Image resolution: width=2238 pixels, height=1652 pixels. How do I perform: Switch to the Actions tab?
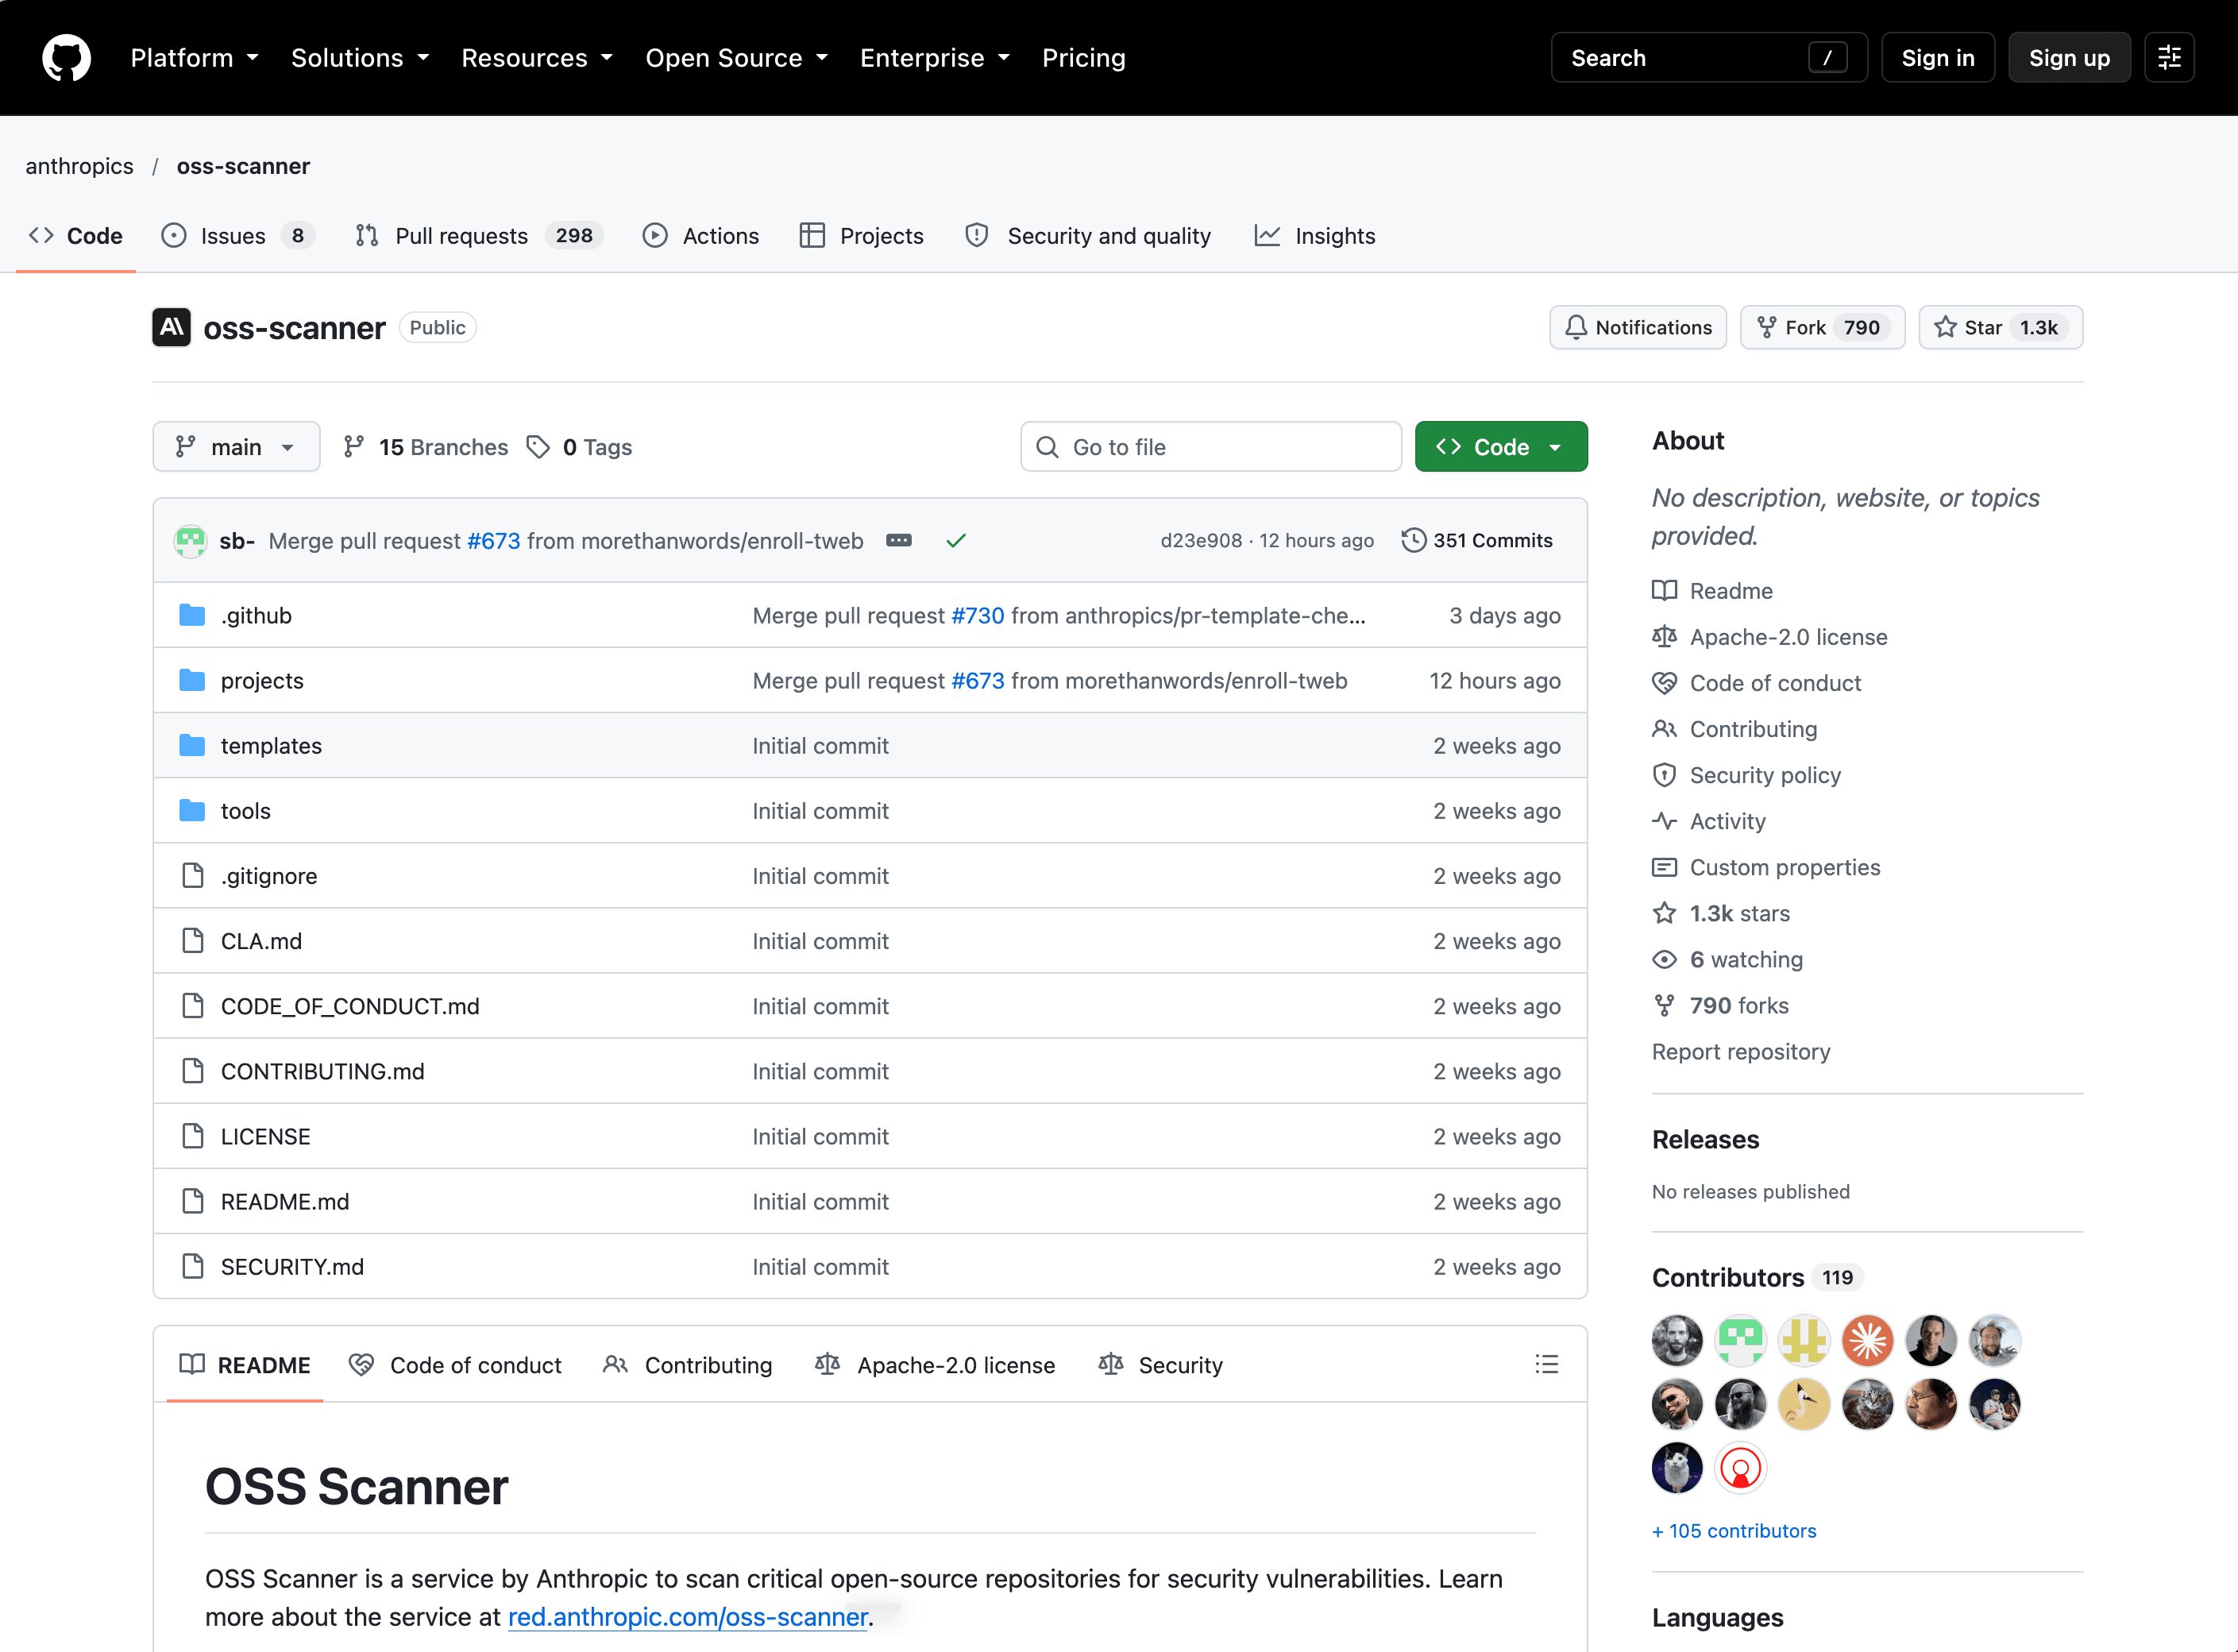coord(701,235)
